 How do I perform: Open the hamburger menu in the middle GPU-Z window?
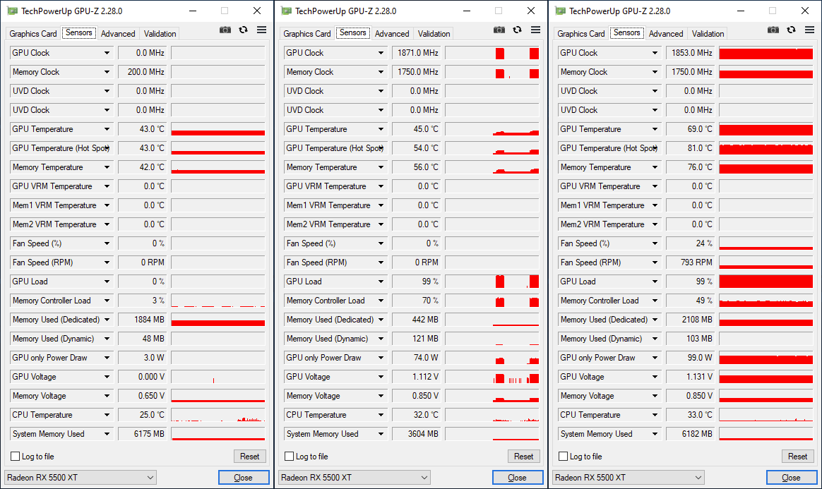(x=535, y=30)
